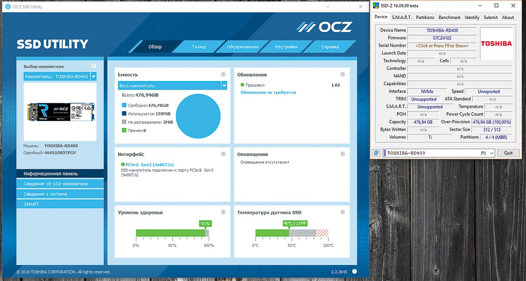Click the SSD temperature gauge bar
Screen dimensions: 526x281
pos(292,233)
